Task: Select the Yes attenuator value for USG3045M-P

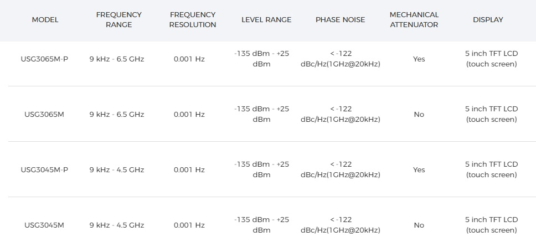Action: 419,169
